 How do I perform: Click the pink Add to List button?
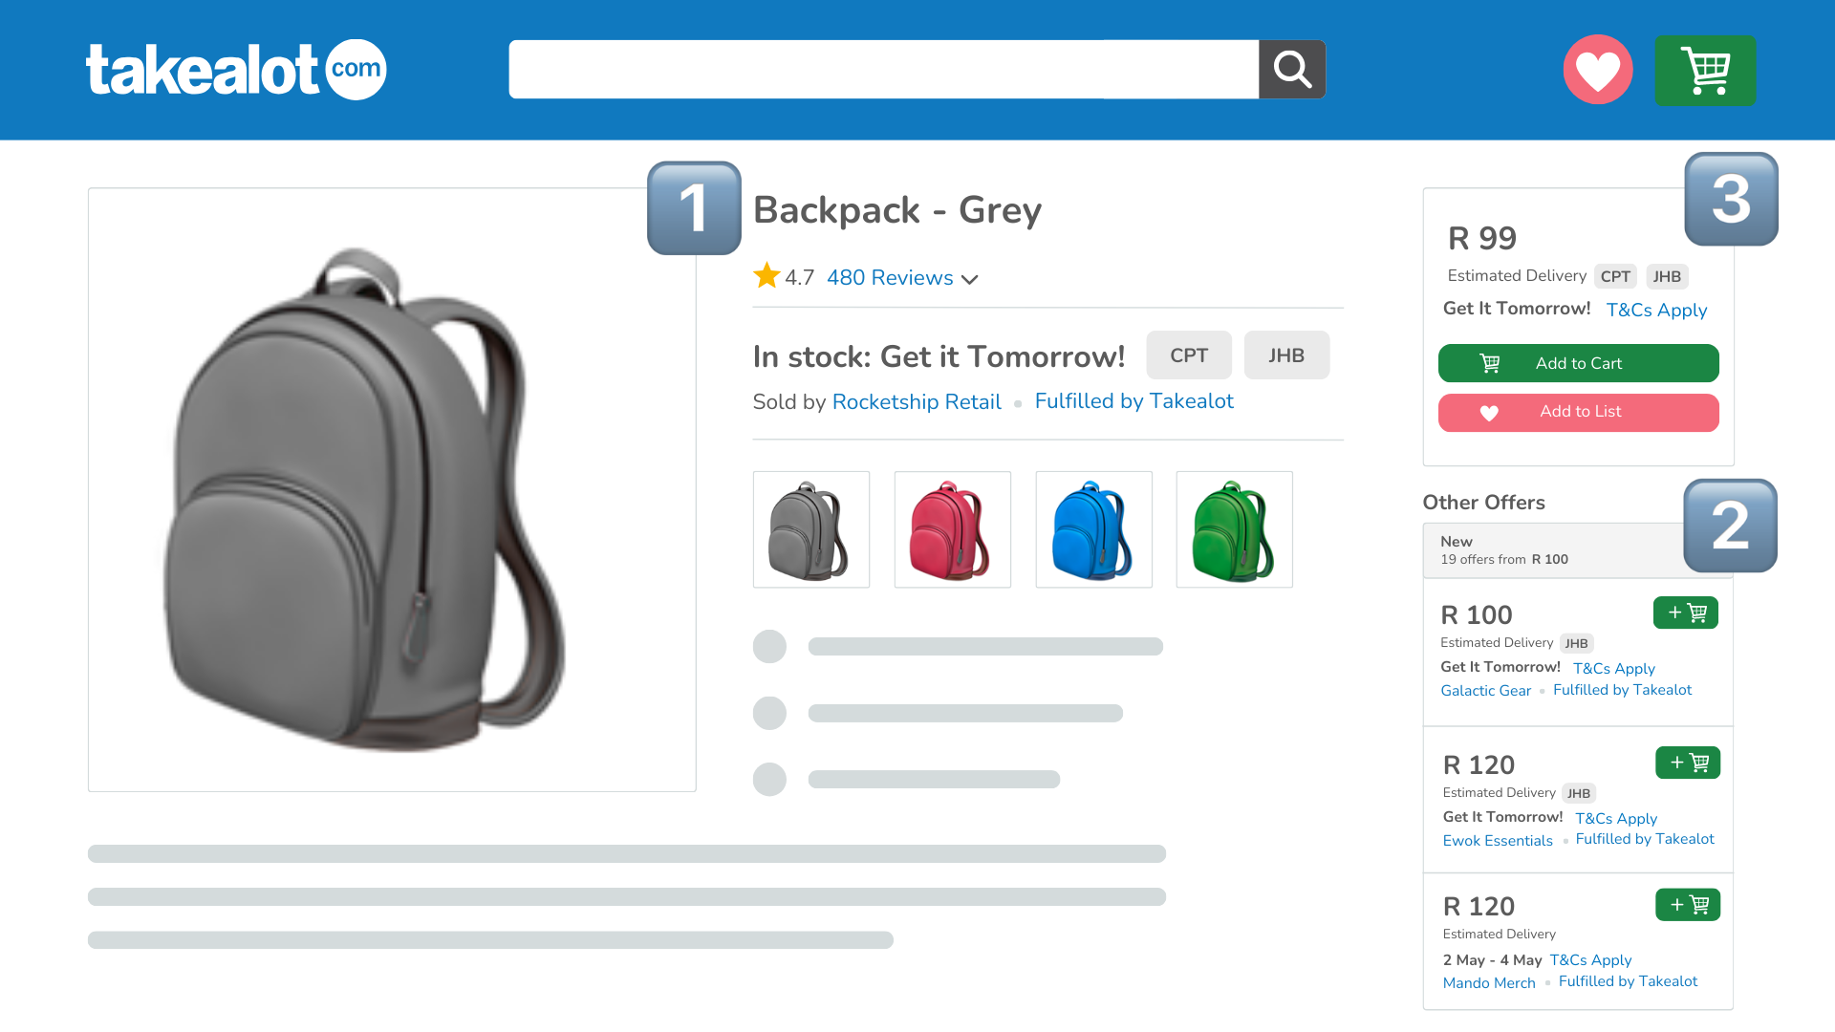tap(1579, 412)
